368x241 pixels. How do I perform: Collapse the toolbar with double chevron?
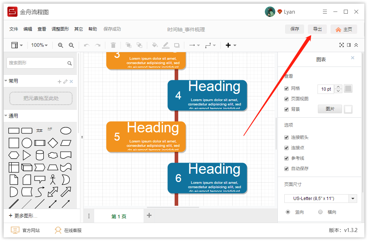coord(356,45)
